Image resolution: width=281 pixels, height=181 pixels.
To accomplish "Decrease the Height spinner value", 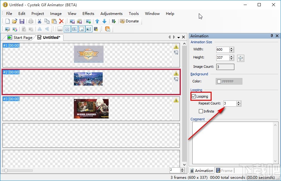I will coord(232,59).
